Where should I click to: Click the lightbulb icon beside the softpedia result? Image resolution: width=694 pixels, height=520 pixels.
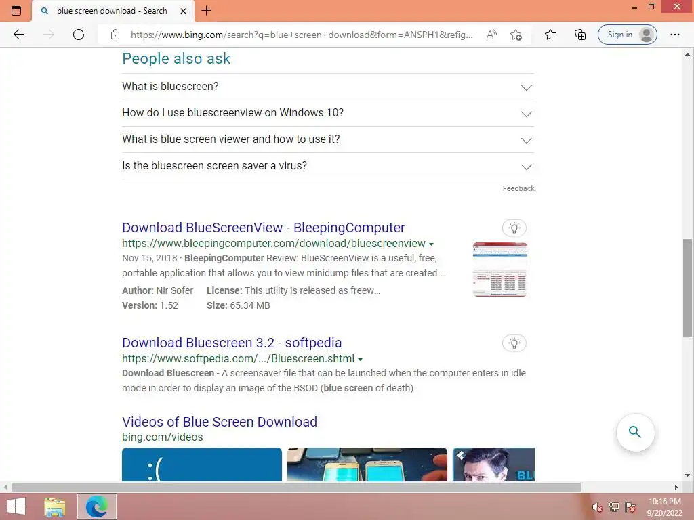click(x=514, y=343)
